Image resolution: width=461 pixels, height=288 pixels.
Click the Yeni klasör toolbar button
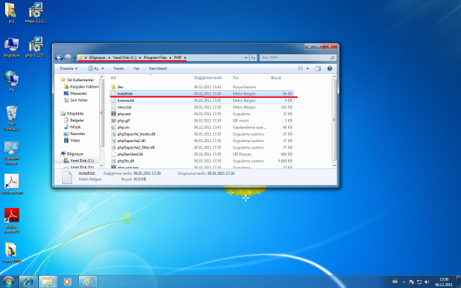tap(158, 68)
